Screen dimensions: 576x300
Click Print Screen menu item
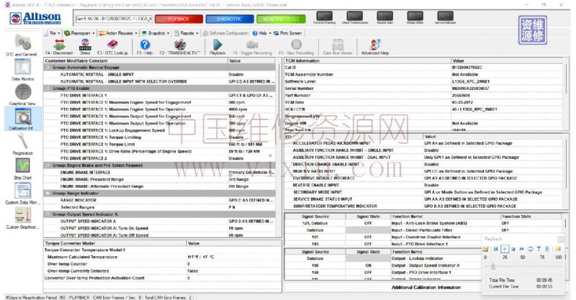[287, 33]
